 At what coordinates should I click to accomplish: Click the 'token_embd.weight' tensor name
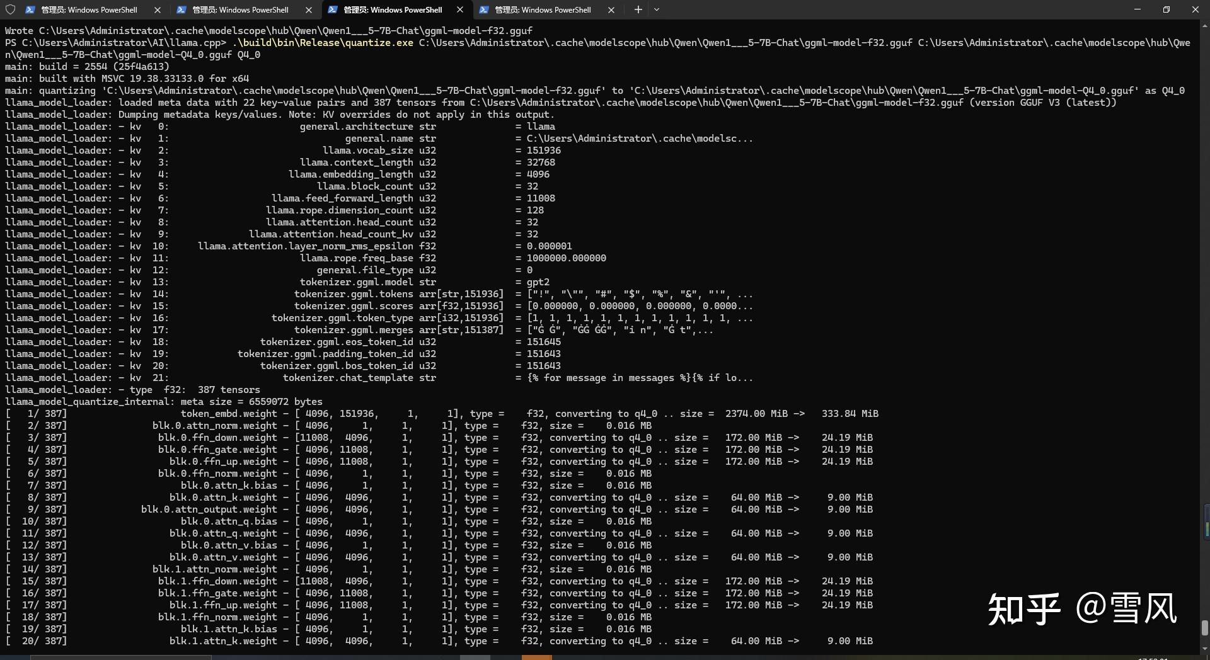click(x=229, y=414)
